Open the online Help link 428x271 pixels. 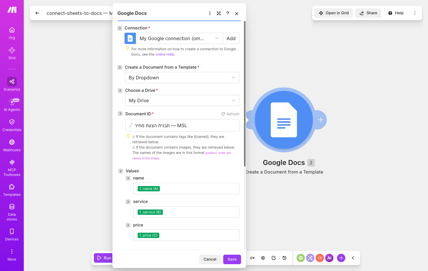tap(165, 54)
